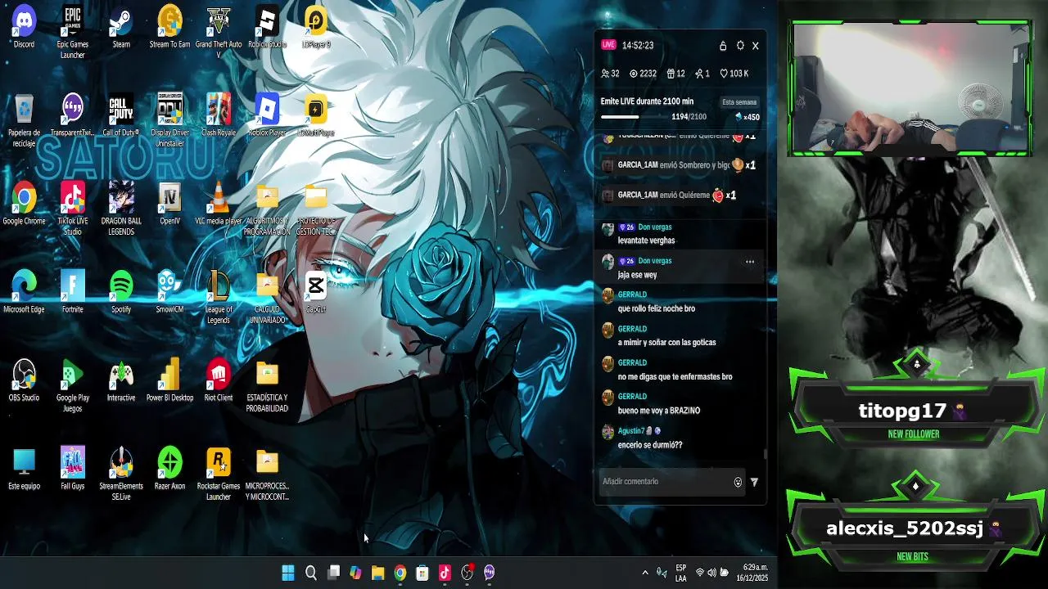This screenshot has width=1048, height=589.
Task: Open the chat filter funnel icon
Action: (754, 482)
